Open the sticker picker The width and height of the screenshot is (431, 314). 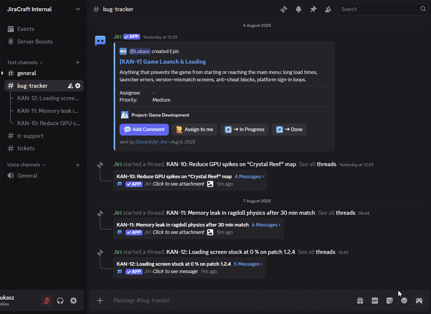389,300
